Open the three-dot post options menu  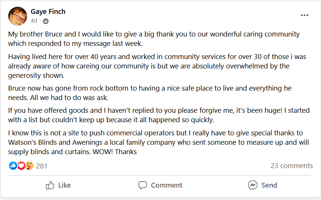pos(304,15)
